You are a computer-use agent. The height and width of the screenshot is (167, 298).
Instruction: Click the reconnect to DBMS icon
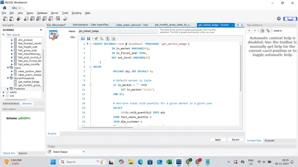click(x=65, y=19)
